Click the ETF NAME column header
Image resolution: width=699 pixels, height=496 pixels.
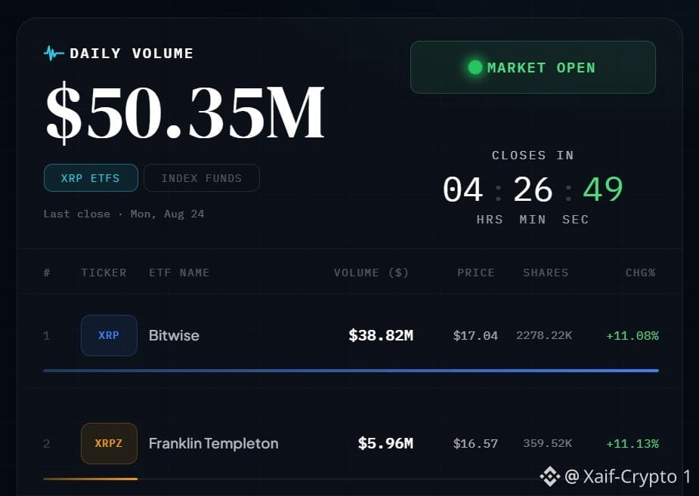[x=179, y=273]
